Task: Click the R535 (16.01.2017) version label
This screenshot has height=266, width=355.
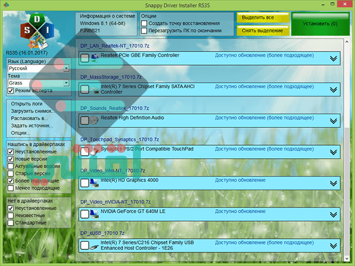Action: 27,53
